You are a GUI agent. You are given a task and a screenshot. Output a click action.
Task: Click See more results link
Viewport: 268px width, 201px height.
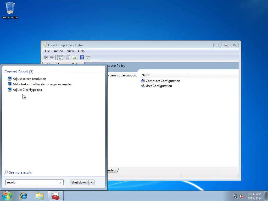[x=20, y=172]
